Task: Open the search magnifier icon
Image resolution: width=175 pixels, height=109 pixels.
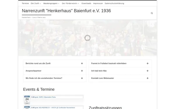Action: [x=152, y=13]
